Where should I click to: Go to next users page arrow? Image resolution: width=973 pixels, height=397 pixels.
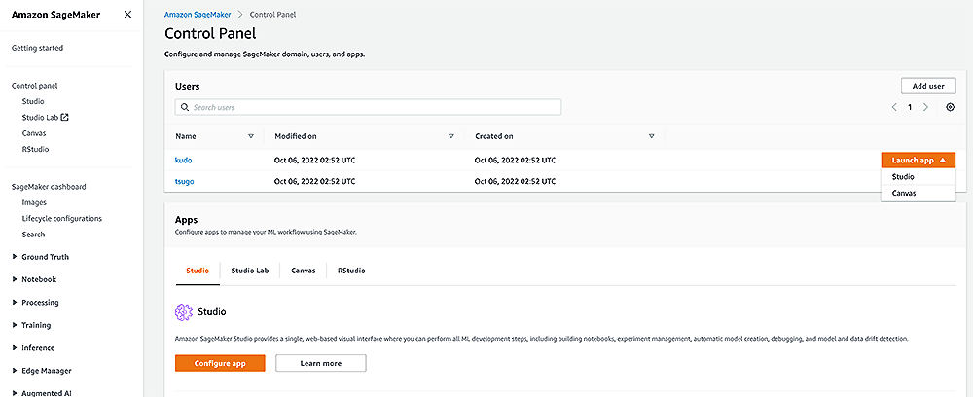click(926, 107)
